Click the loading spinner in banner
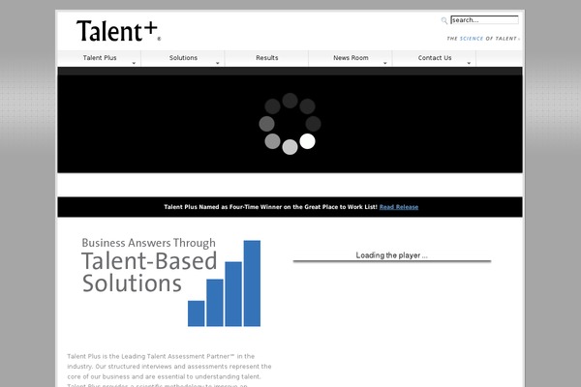Screen dimensions: 581x387 (290, 124)
